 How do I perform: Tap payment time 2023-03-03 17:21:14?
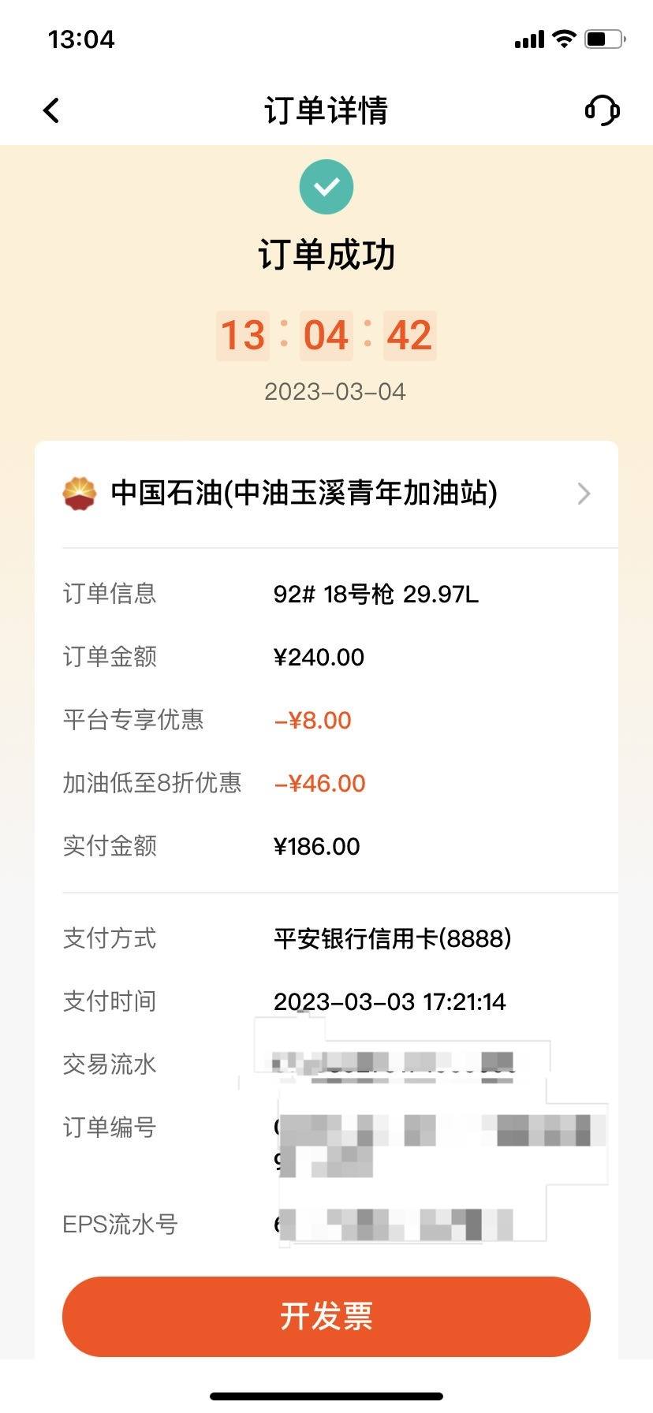coord(390,1001)
